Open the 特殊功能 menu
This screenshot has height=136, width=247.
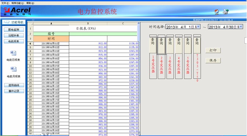[x=18, y=3]
